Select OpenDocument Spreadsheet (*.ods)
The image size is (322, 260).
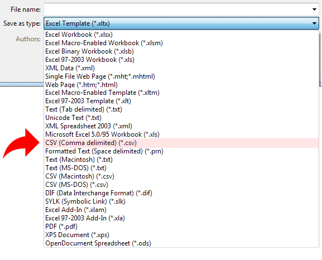181,243
